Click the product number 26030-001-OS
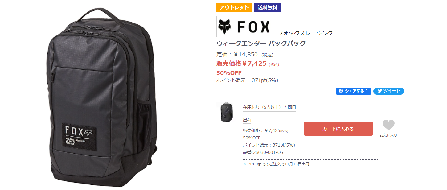 coord(263,152)
